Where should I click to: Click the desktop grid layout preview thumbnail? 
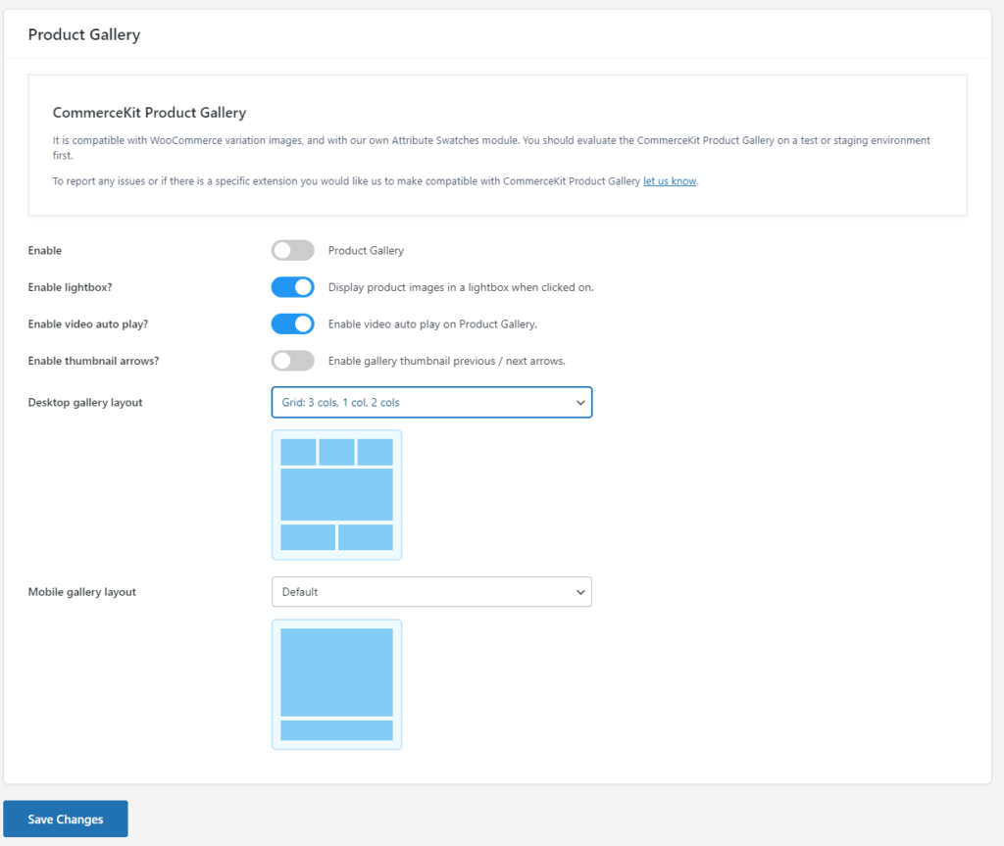pos(337,495)
